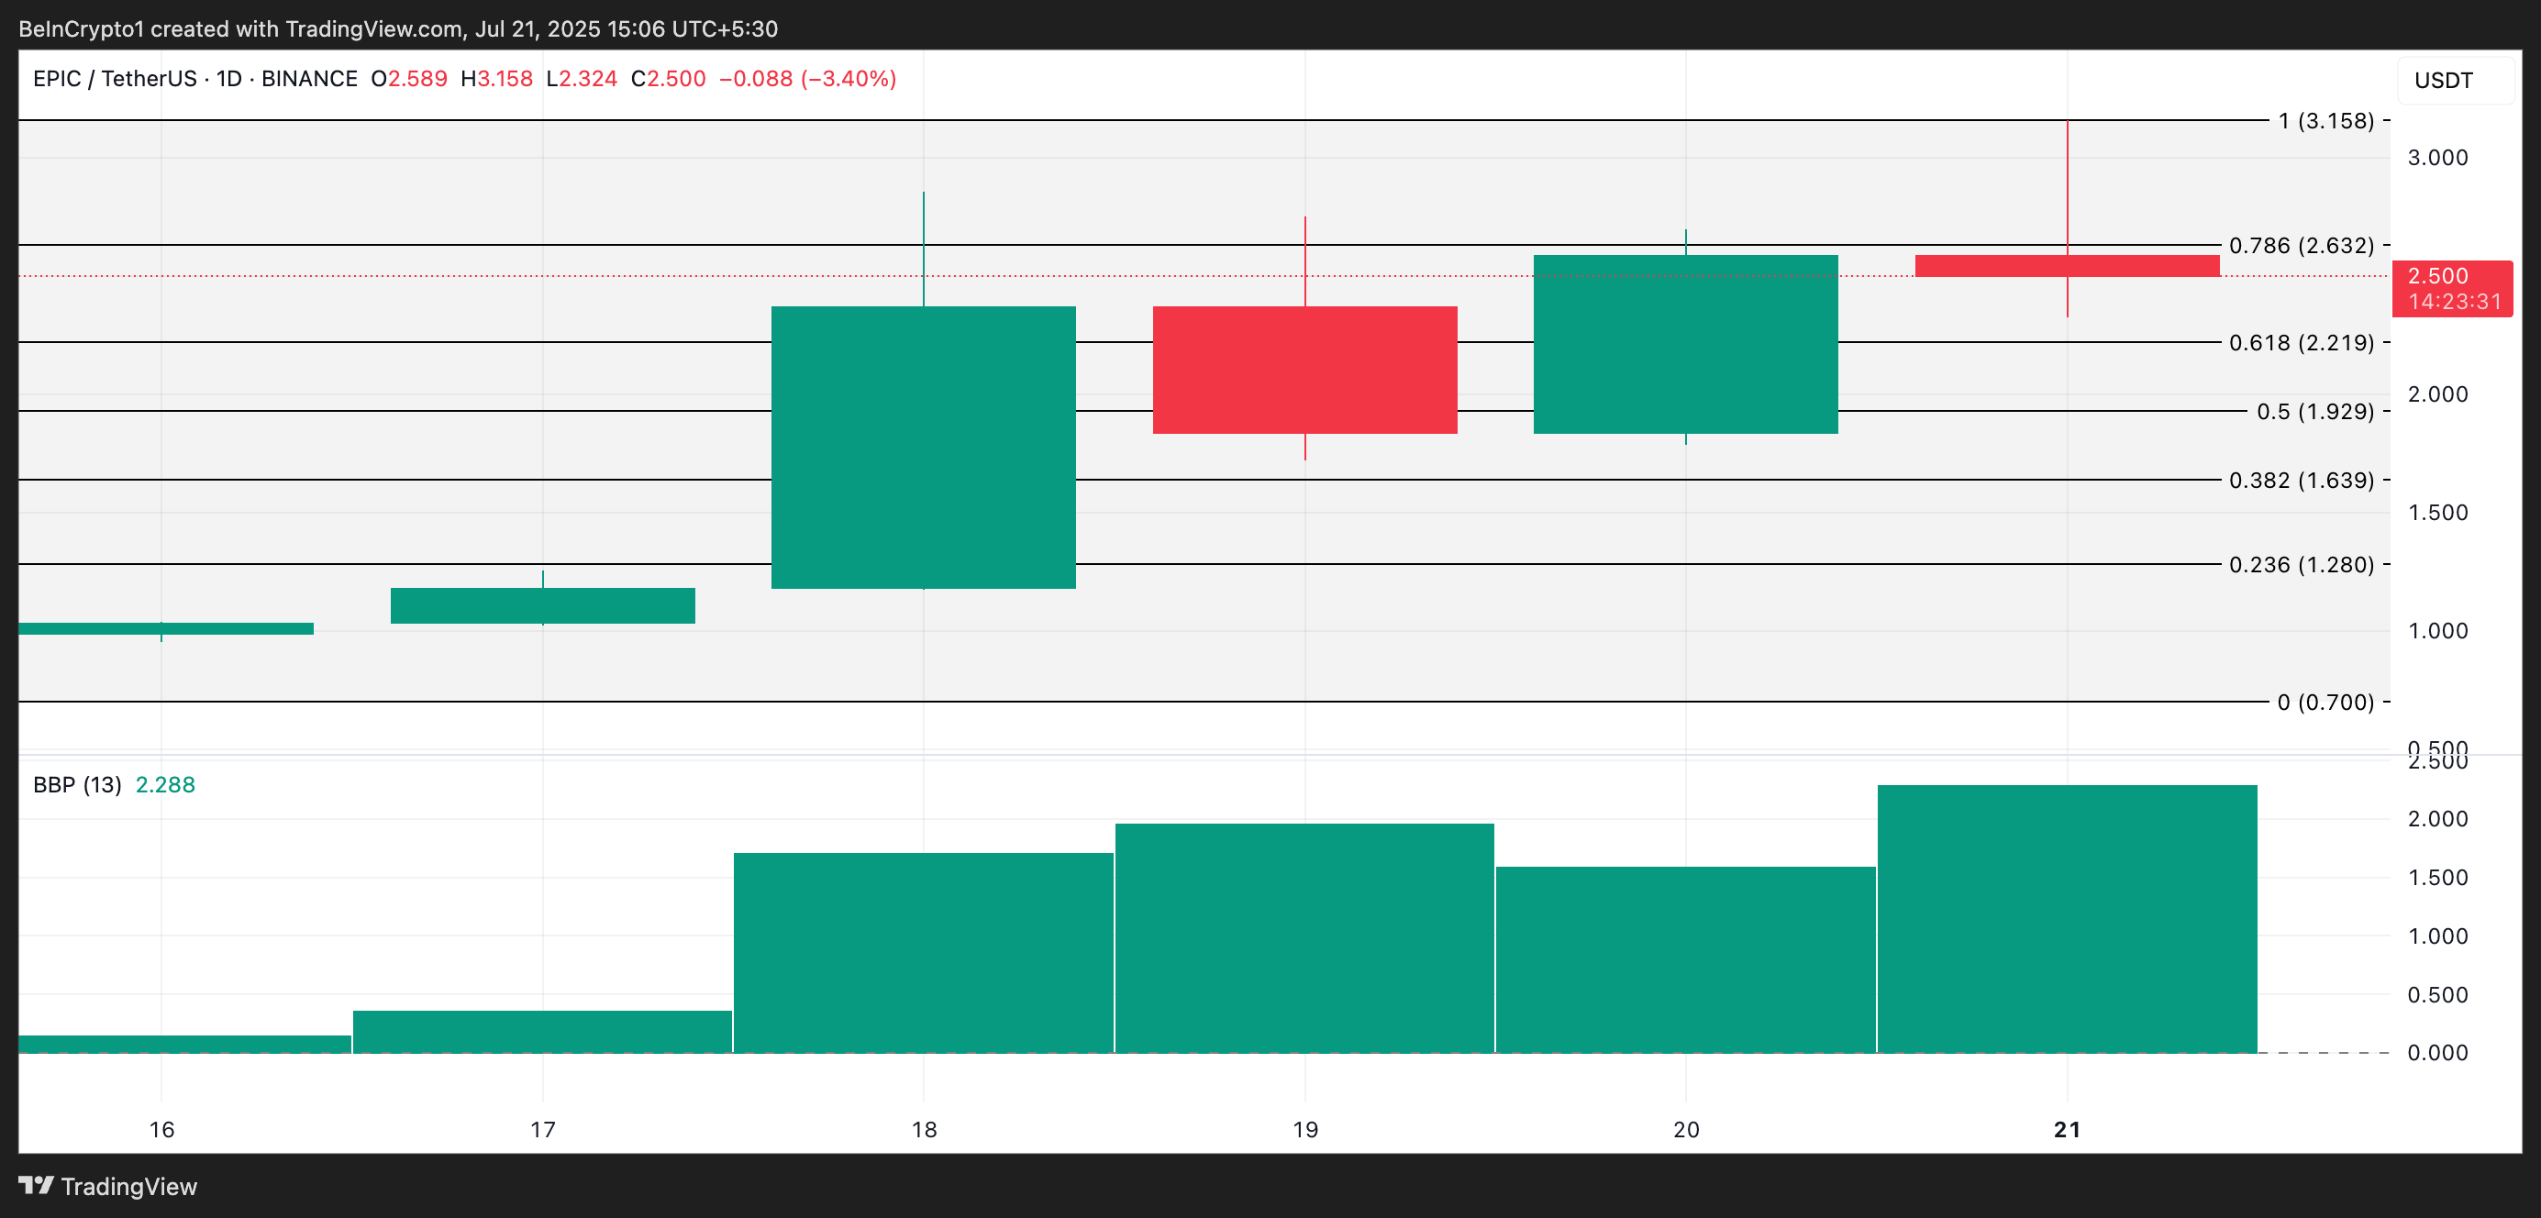
Task: Click the 0.236 (1.280) Fibonacci label
Action: pyautogui.click(x=2301, y=564)
